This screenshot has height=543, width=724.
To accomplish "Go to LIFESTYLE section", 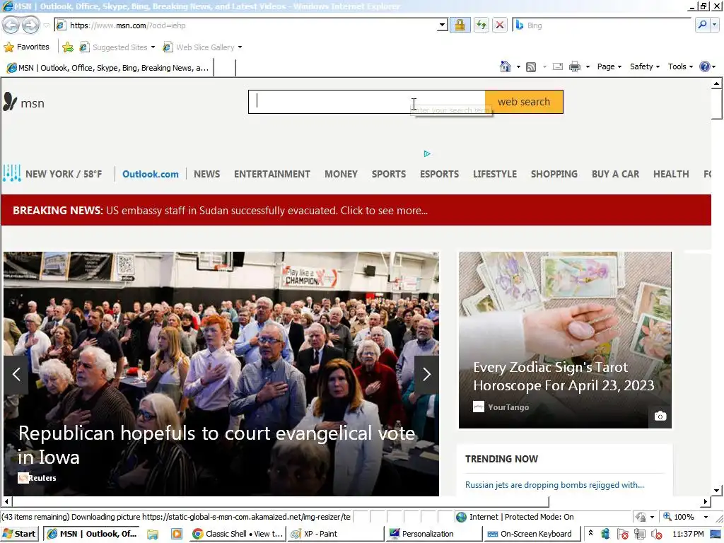I will pyautogui.click(x=494, y=174).
